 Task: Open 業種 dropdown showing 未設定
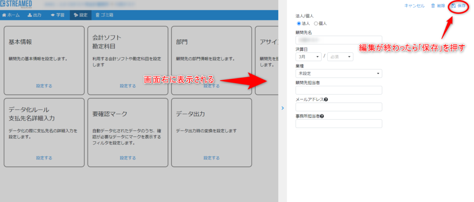(x=338, y=73)
